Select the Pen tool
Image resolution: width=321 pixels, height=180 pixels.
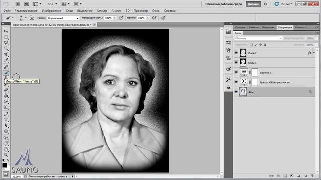6,114
